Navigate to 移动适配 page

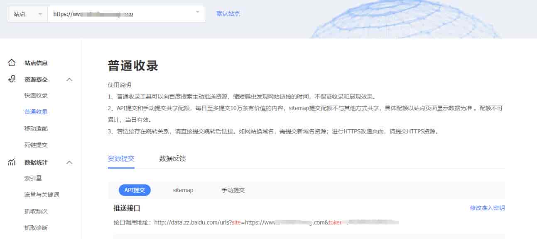(36, 128)
